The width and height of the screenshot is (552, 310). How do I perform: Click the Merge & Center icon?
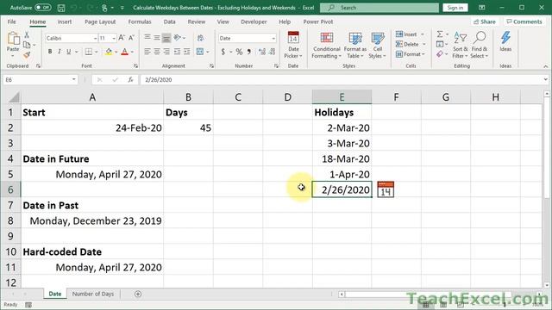[x=200, y=52]
